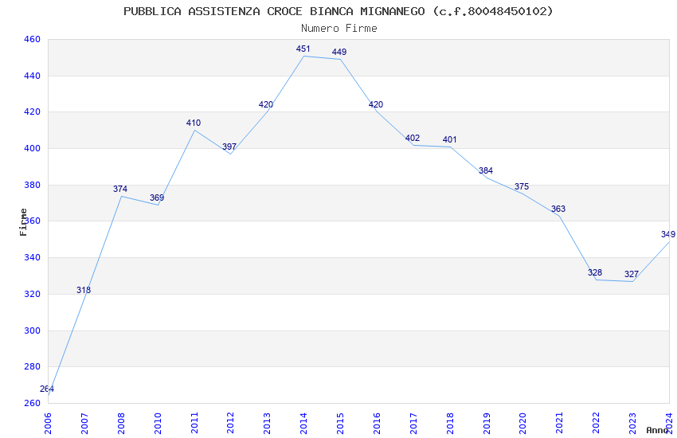This screenshot has height=438, width=677.
Task: Select the 449 data point label
Action: pyautogui.click(x=339, y=52)
